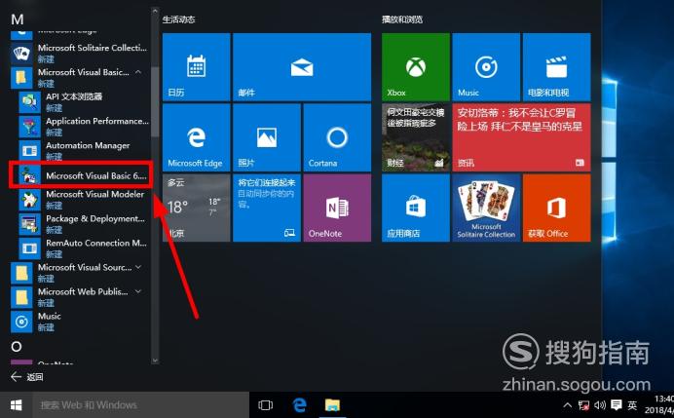Image resolution: width=674 pixels, height=418 pixels.
Task: Click the volume speaker tray icon
Action: pyautogui.click(x=600, y=405)
